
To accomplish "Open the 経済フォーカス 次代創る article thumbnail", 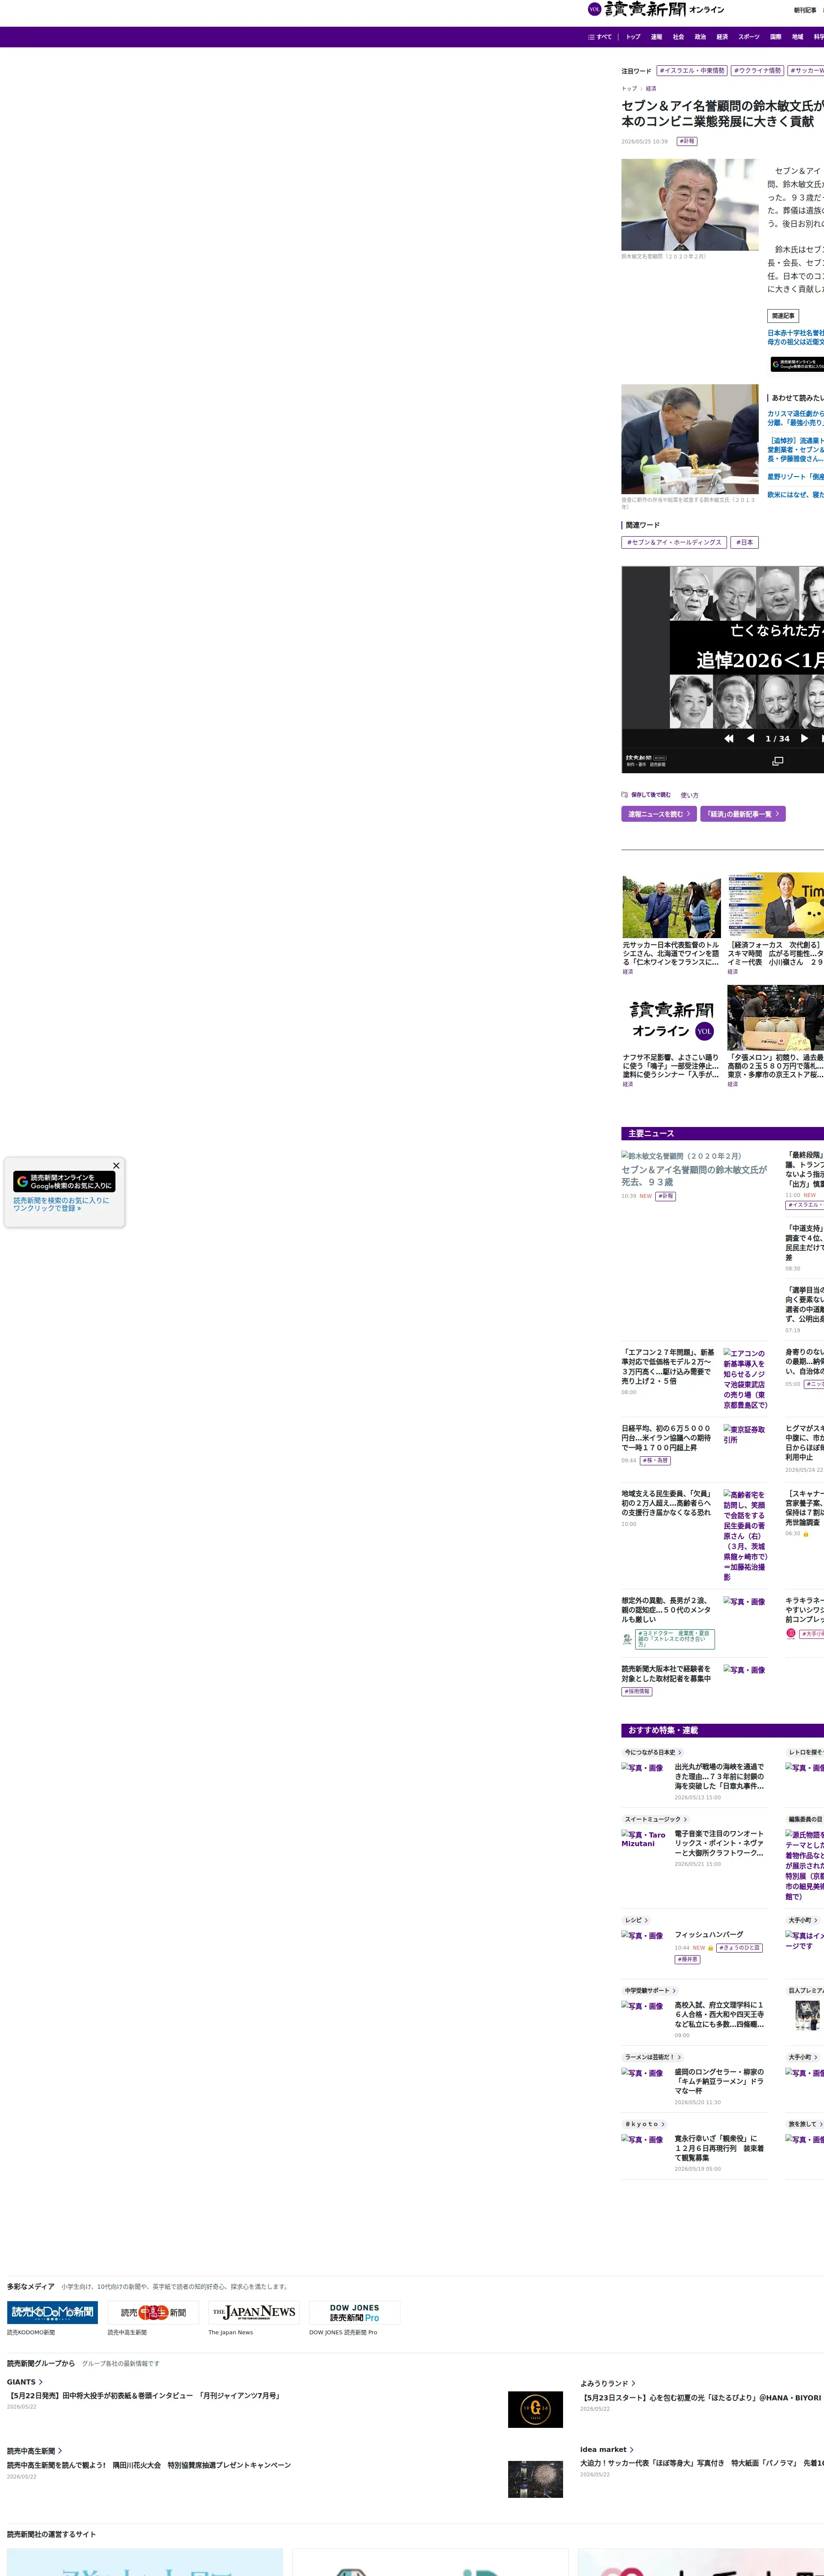I will (x=776, y=906).
